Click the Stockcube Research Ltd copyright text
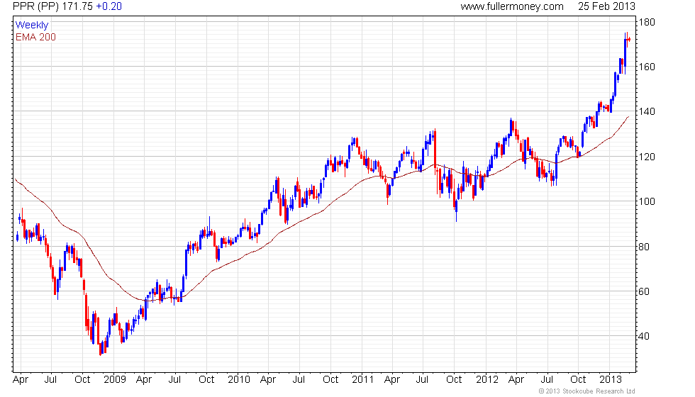The image size is (695, 397). point(587,391)
